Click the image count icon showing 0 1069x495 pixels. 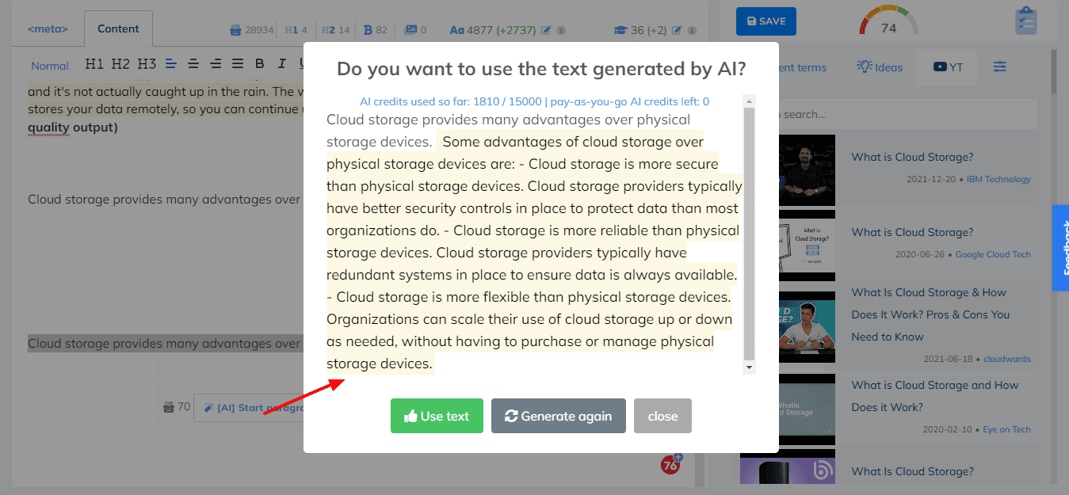[x=410, y=30]
